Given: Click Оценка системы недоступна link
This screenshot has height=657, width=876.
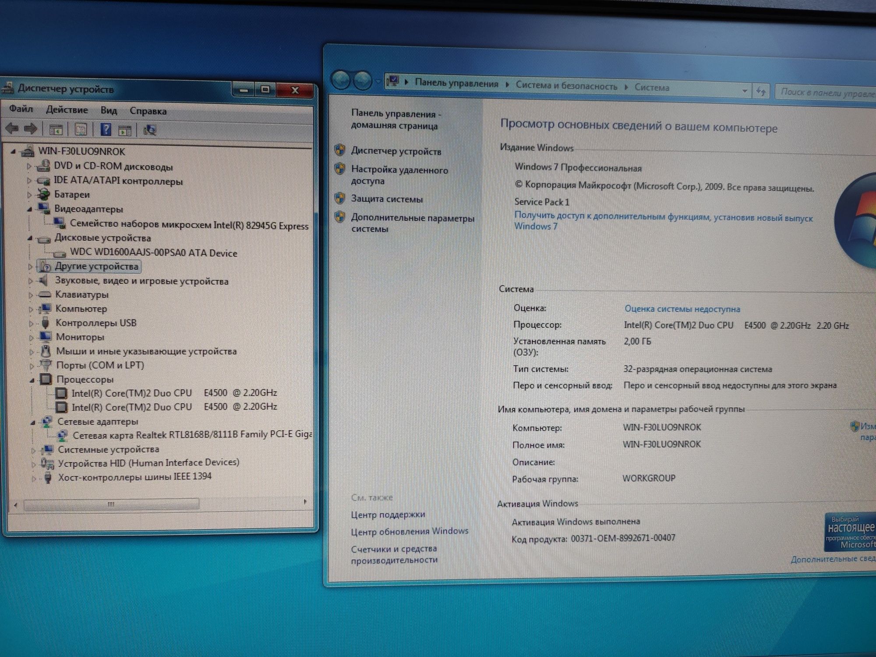Looking at the screenshot, I should (682, 309).
